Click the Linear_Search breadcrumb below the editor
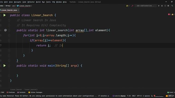This screenshot has height=98, width=175. (x=16, y=90)
